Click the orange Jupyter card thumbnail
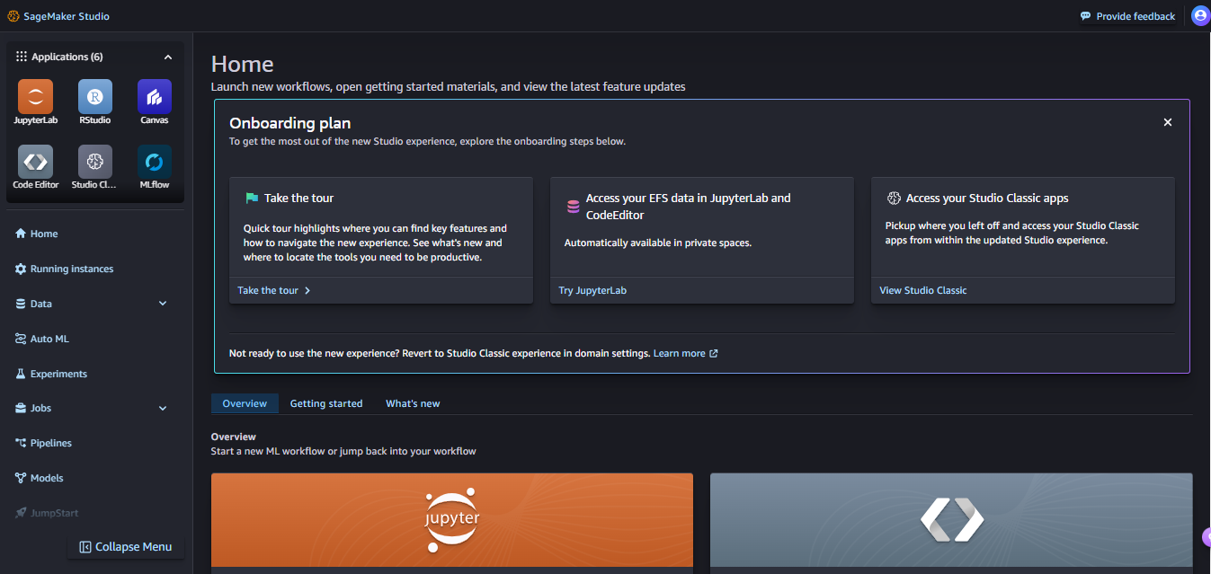Image resolution: width=1211 pixels, height=574 pixels. pyautogui.click(x=452, y=520)
